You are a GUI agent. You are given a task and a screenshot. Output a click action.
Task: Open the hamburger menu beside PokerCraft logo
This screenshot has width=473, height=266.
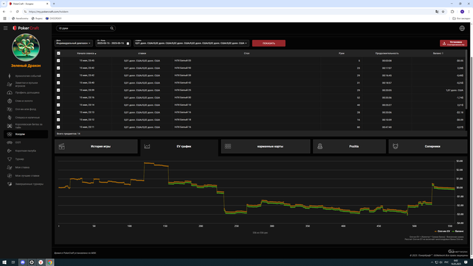[5, 28]
